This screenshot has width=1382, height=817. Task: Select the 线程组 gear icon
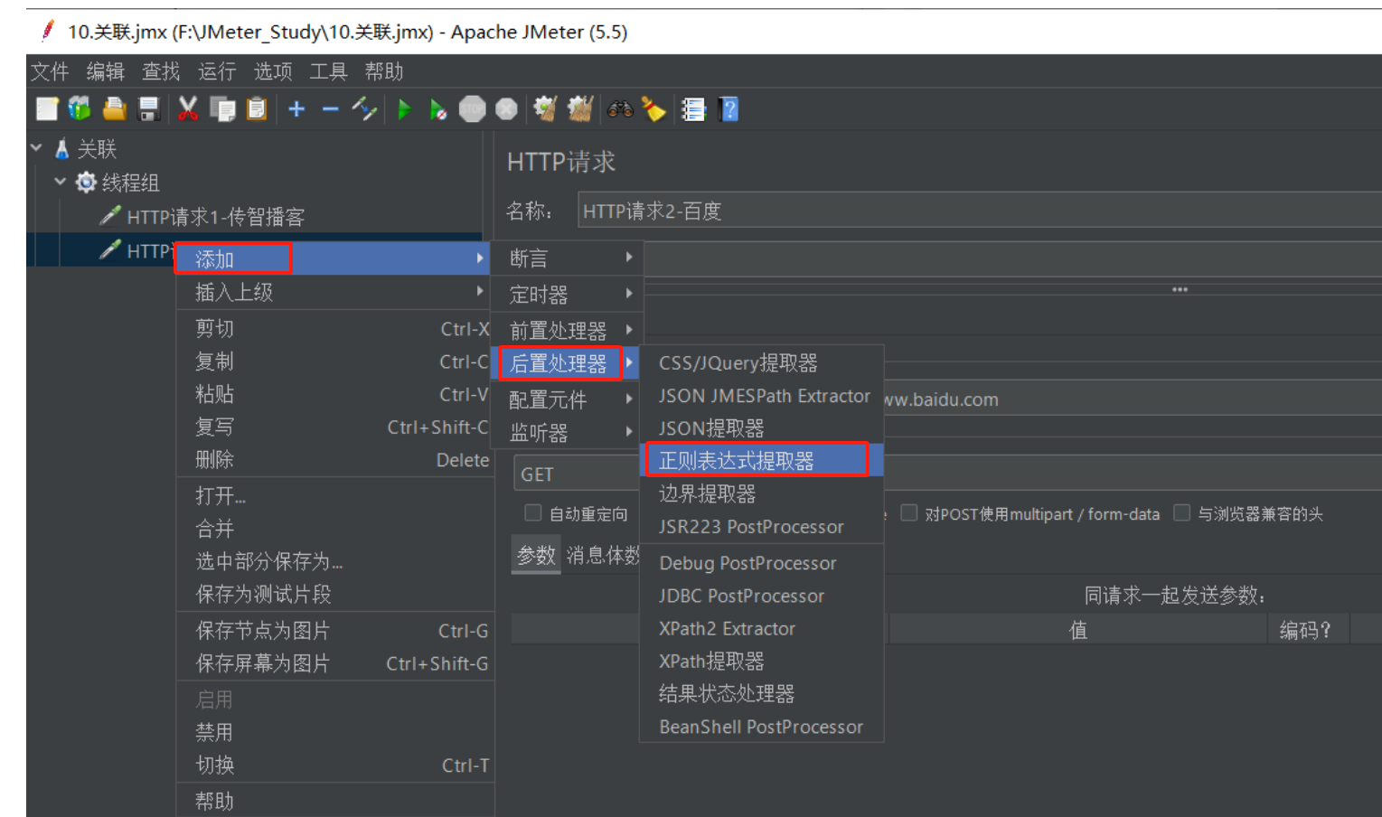86,183
